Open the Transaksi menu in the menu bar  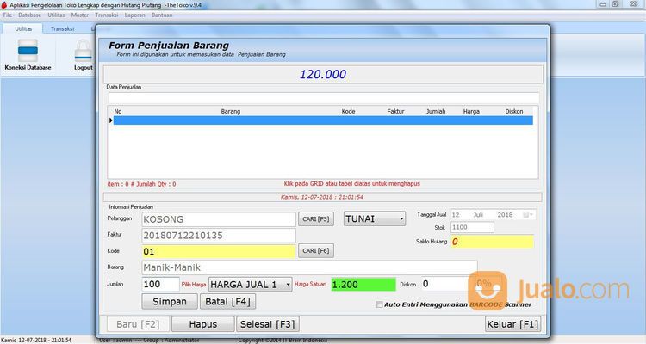[107, 15]
